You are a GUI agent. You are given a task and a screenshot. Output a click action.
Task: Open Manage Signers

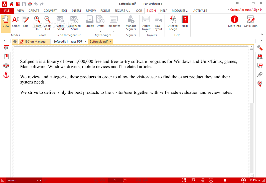pyautogui.click(x=131, y=23)
